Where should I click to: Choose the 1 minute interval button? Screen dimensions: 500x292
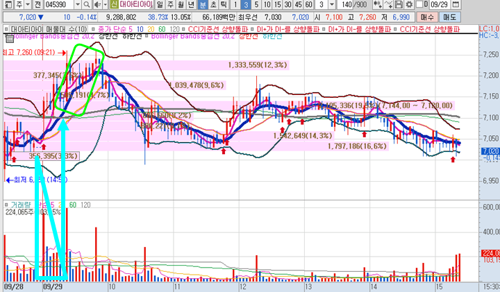235,4
